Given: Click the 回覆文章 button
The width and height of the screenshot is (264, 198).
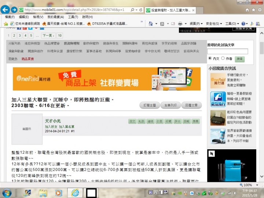Looking at the screenshot, I should pos(191,105).
